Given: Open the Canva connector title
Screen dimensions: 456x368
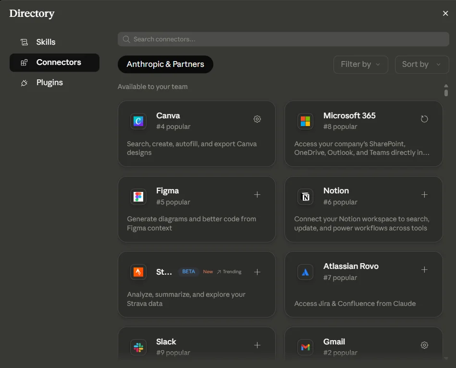Looking at the screenshot, I should point(168,115).
